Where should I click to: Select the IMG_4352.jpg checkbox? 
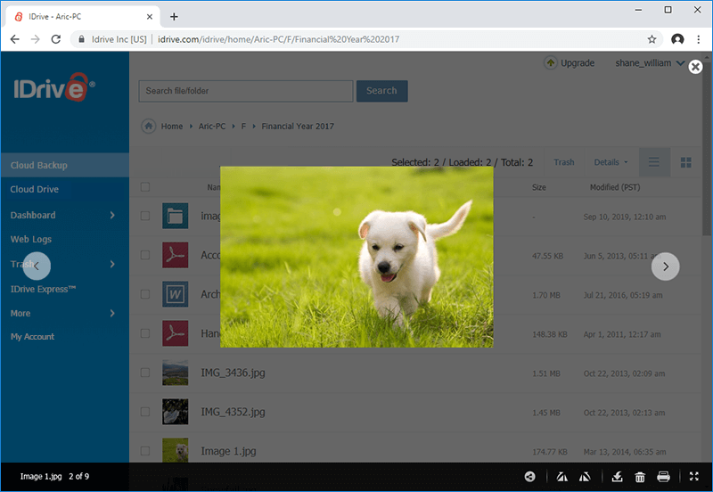(145, 412)
